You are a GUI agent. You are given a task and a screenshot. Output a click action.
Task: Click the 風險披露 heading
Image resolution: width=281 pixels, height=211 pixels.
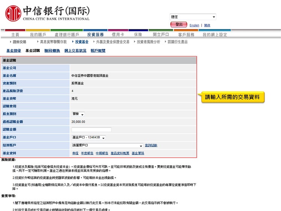tap(8, 159)
